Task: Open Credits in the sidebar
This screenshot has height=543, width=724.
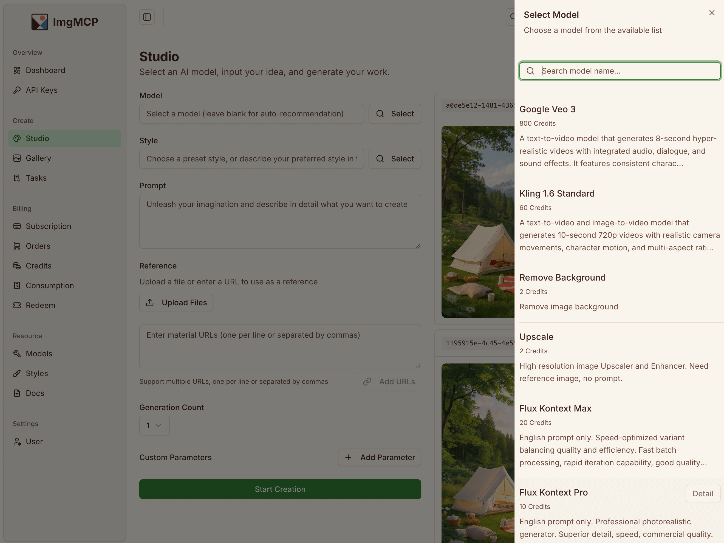Action: (64, 266)
